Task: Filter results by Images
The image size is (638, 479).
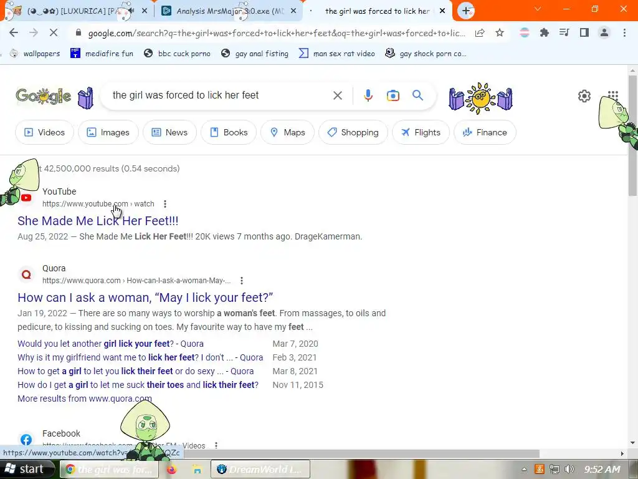Action: [108, 132]
